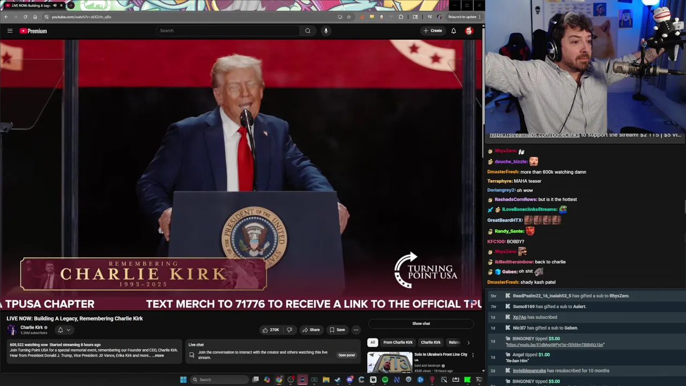Select the All filter chip
Viewport: 686px width, 386px height.
(x=372, y=342)
